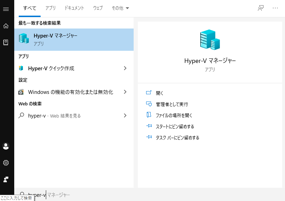Expand the Hyper-V クイック作成 arrow
The height and width of the screenshot is (201, 285).
(125, 69)
